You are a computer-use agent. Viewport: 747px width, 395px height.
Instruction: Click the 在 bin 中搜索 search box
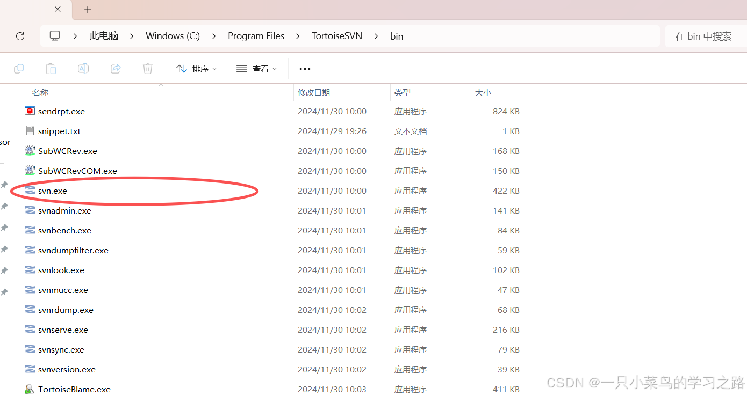click(706, 36)
